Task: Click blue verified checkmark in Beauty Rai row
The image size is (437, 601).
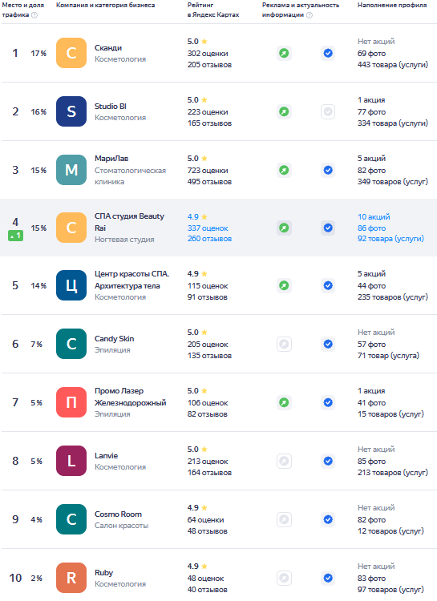Action: [x=328, y=228]
